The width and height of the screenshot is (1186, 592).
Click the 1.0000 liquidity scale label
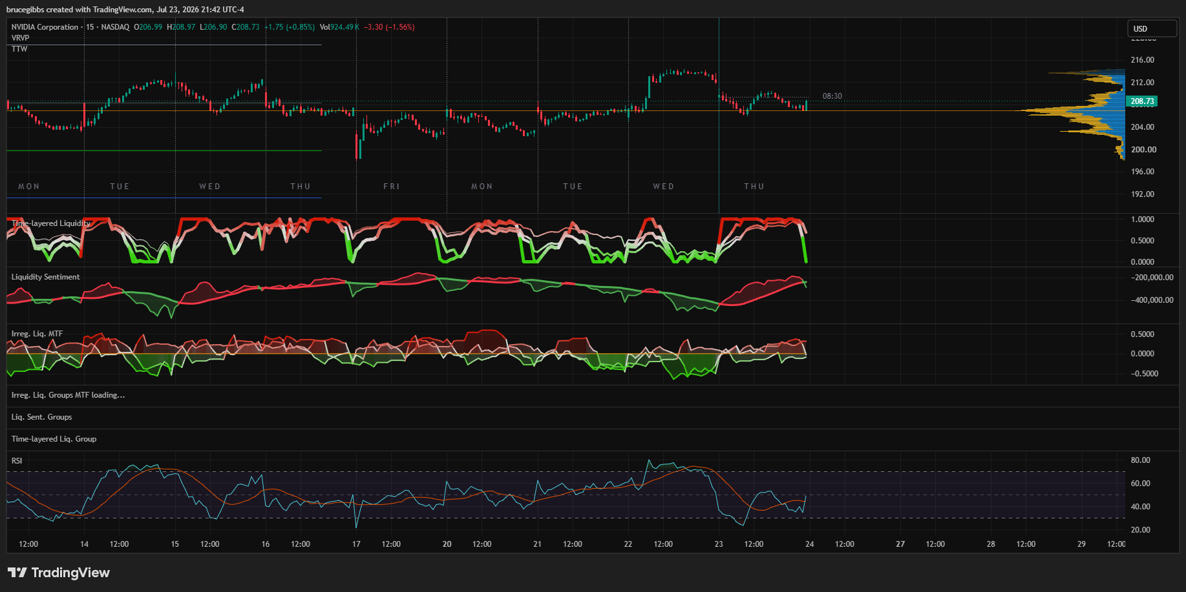(1142, 219)
